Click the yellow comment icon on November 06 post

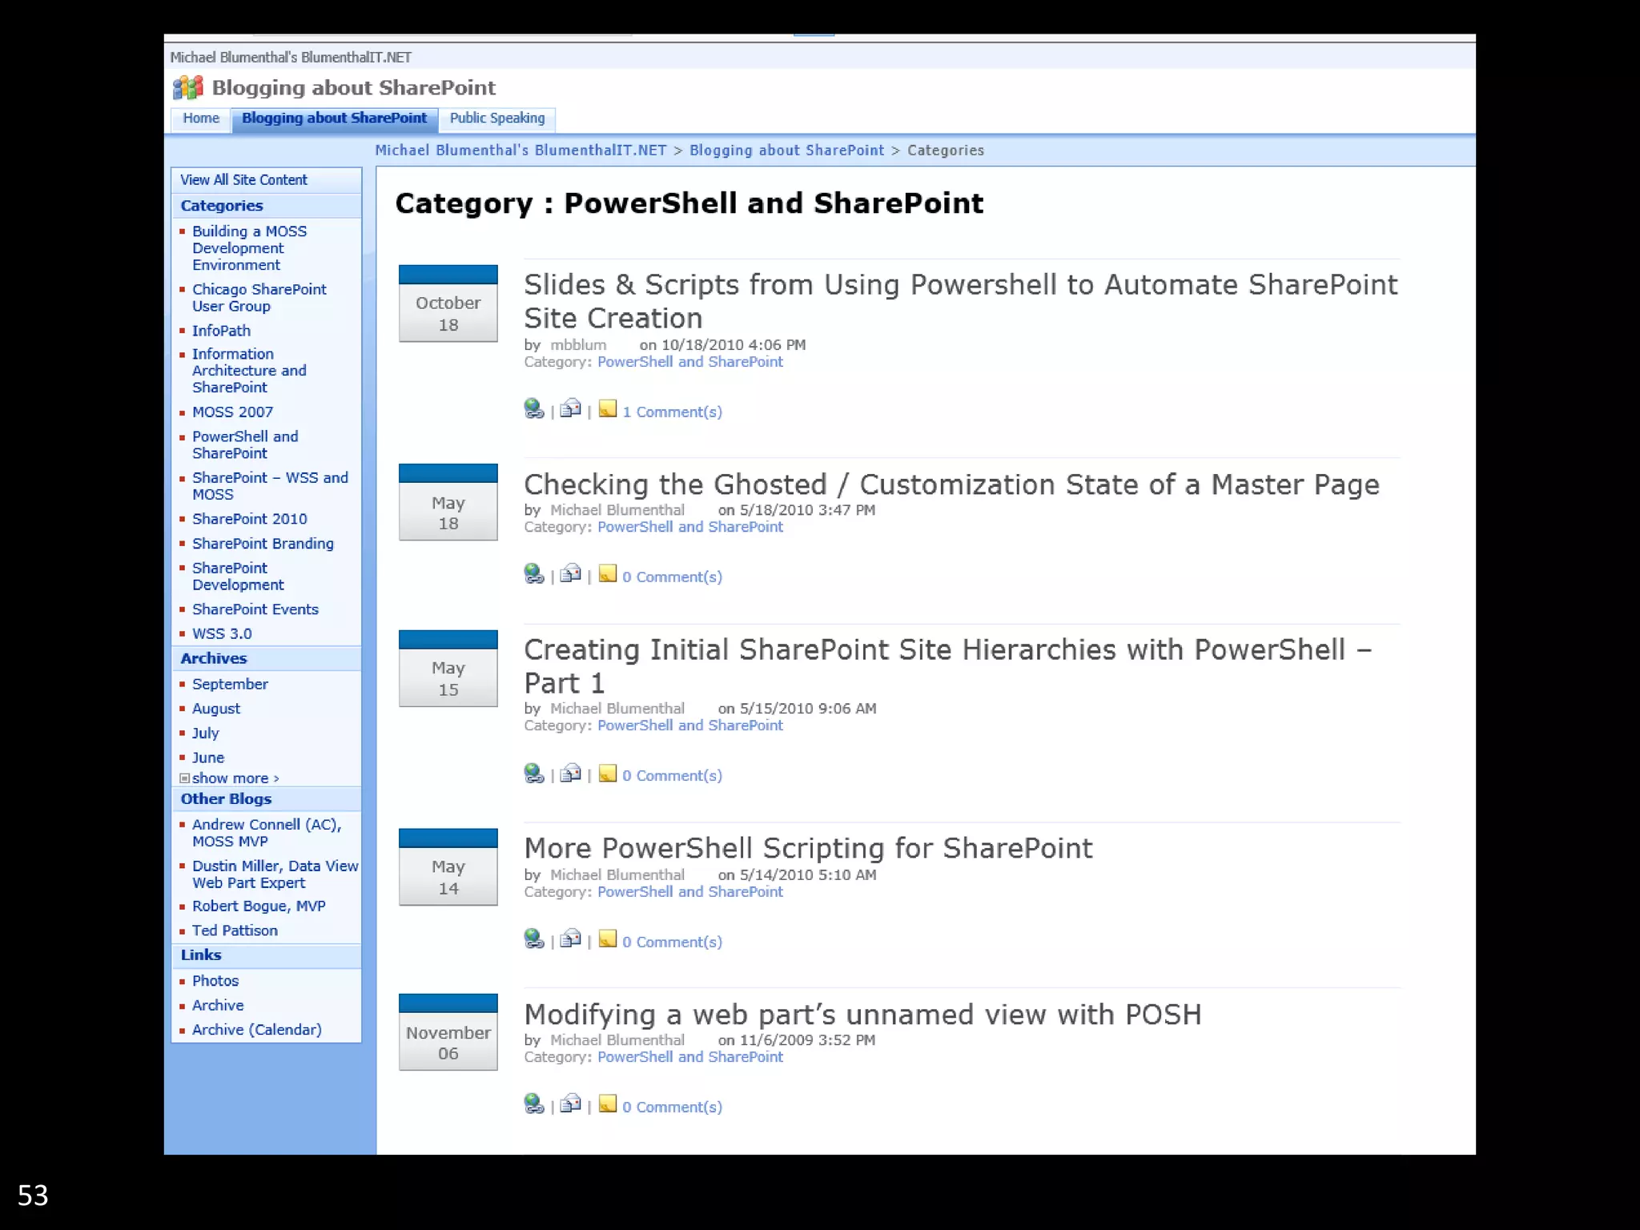point(608,1104)
